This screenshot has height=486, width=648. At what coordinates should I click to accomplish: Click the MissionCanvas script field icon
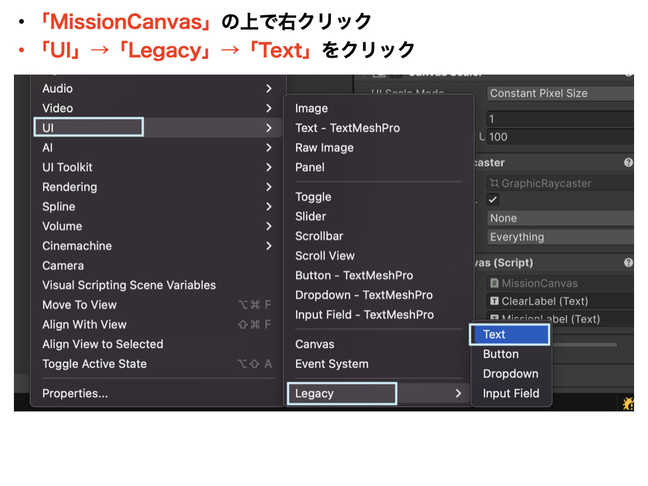[x=494, y=283]
